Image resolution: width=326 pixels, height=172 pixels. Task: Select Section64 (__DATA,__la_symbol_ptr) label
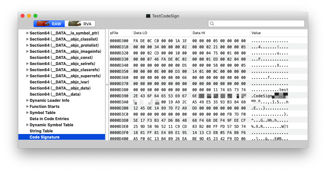pos(64,33)
